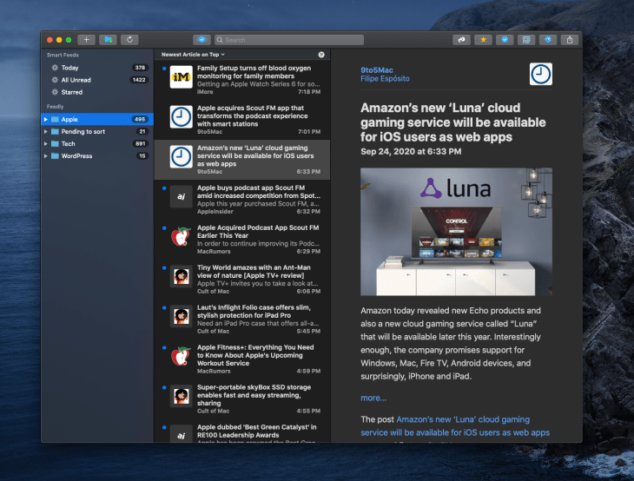The image size is (634, 481).
Task: Expand the Pending to sort folder
Action: (46, 132)
